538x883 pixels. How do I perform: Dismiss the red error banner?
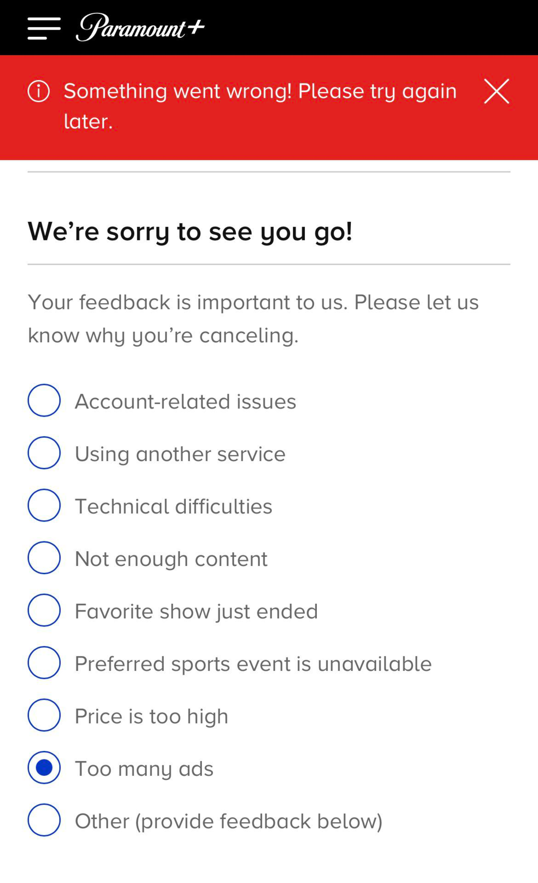(x=496, y=91)
